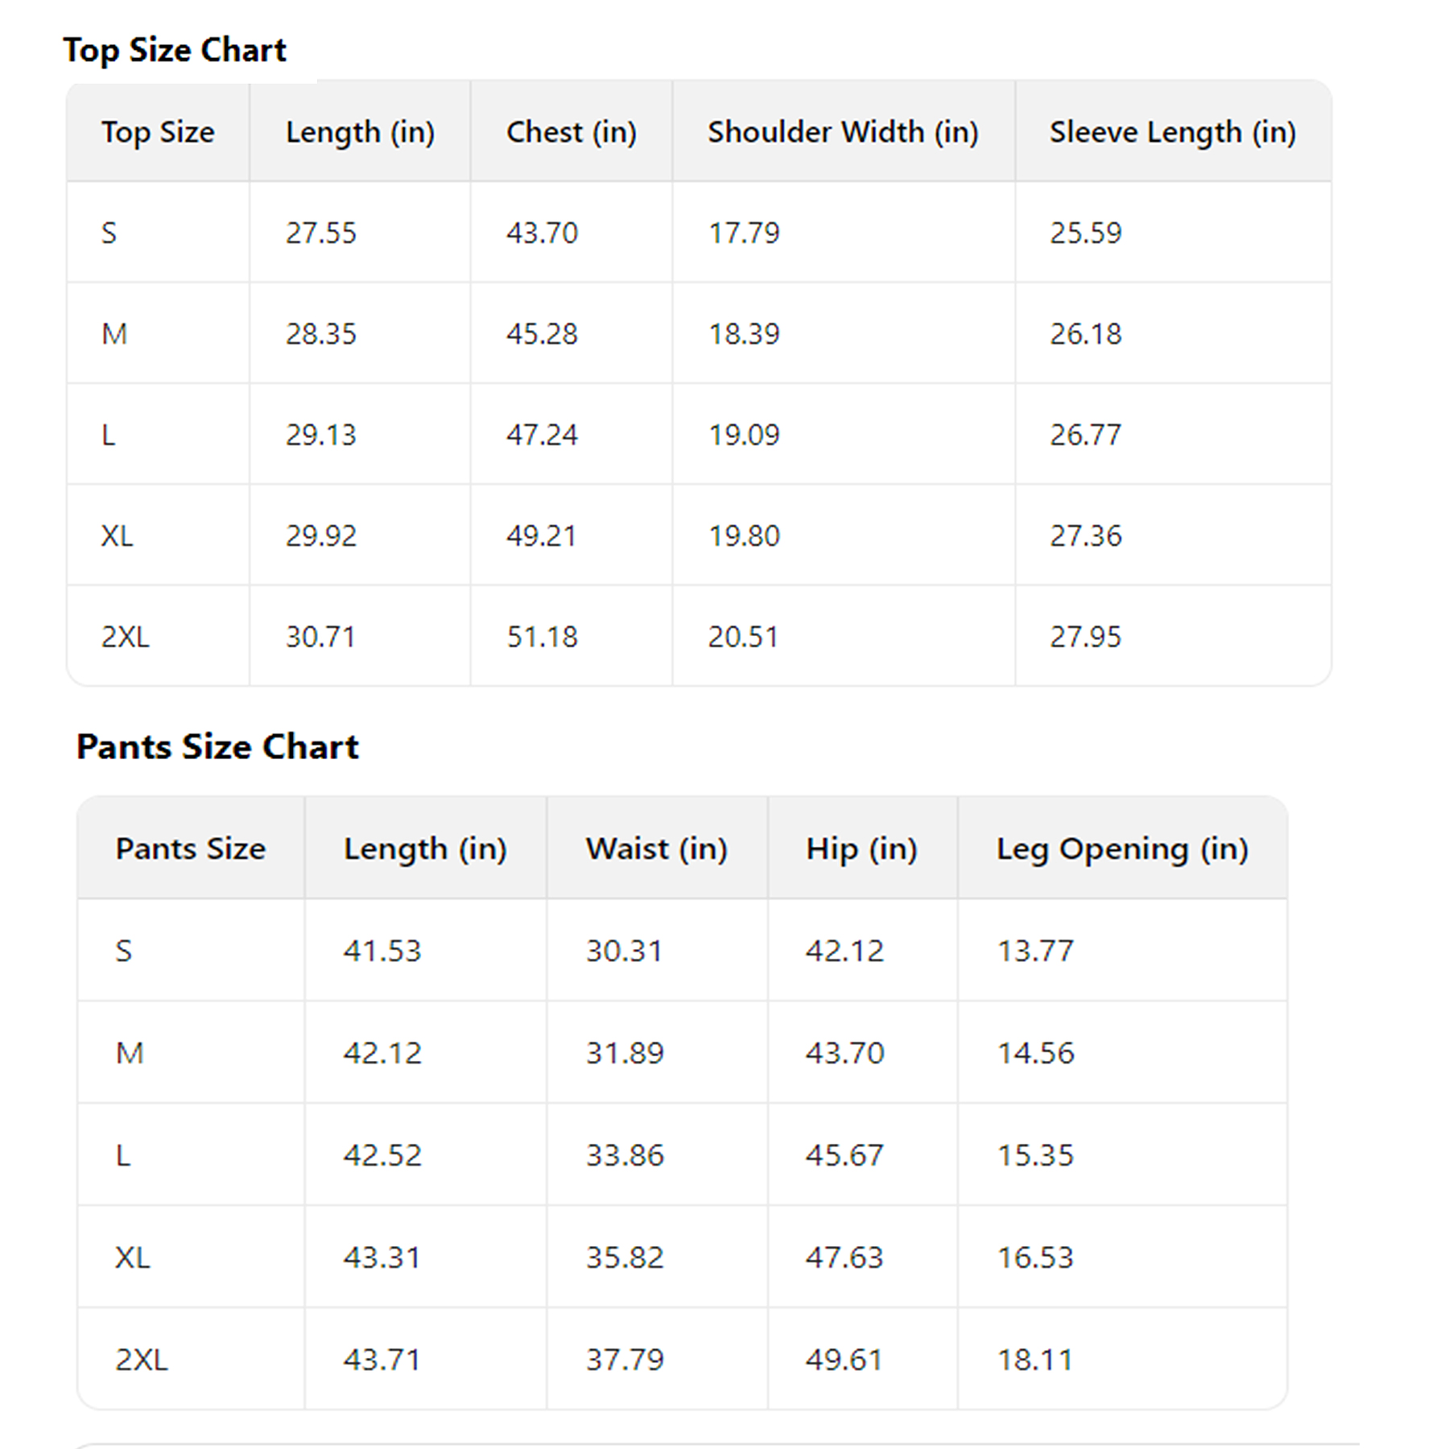Image resolution: width=1449 pixels, height=1449 pixels.
Task: Select the 27.95 sleeve length cell
Action: point(1085,637)
